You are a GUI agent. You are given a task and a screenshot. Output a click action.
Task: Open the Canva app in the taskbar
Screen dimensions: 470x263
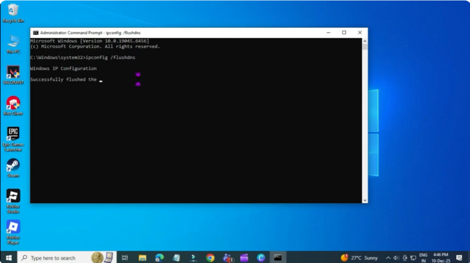tap(261, 258)
